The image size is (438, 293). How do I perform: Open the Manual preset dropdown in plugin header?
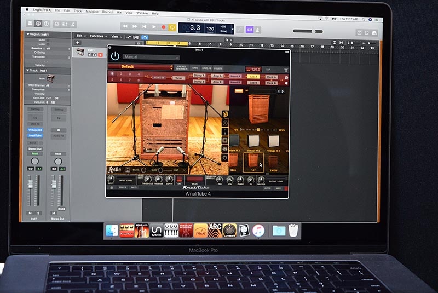click(x=151, y=57)
